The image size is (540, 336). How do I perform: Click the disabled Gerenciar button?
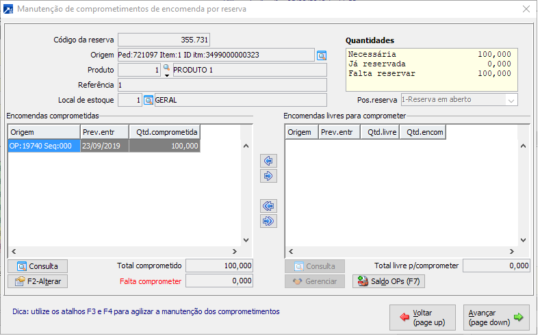tap(315, 281)
